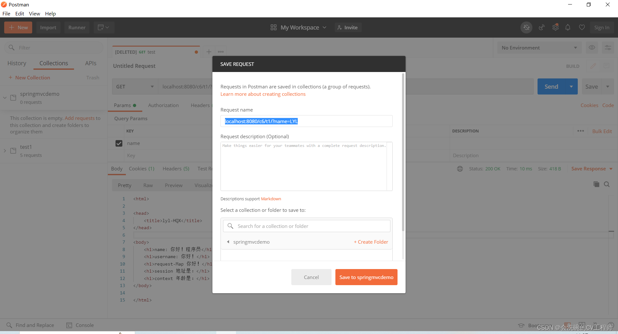
Task: Open the Send button dropdown arrow
Action: [571, 87]
